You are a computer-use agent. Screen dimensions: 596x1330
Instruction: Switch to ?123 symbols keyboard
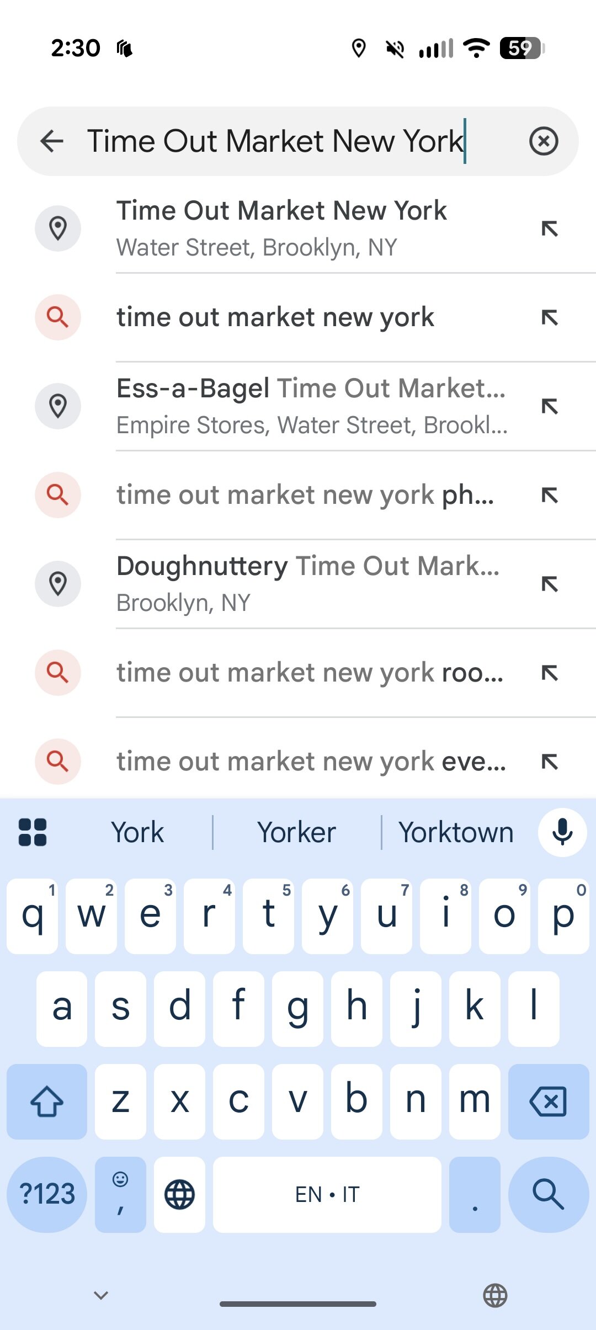[47, 1194]
